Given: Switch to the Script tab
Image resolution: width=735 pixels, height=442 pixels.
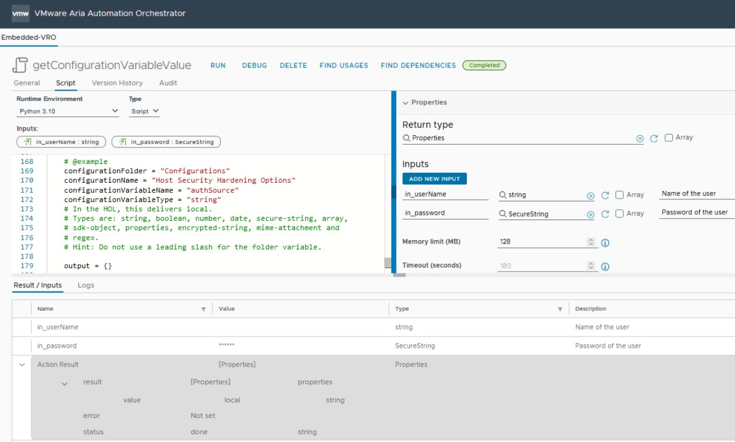Looking at the screenshot, I should point(66,83).
